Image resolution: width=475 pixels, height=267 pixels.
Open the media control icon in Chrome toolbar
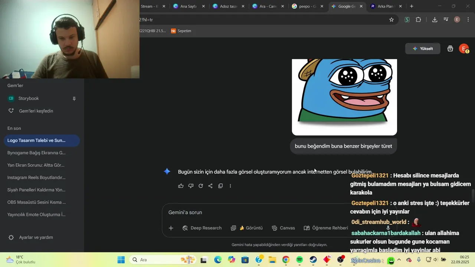pos(446,20)
